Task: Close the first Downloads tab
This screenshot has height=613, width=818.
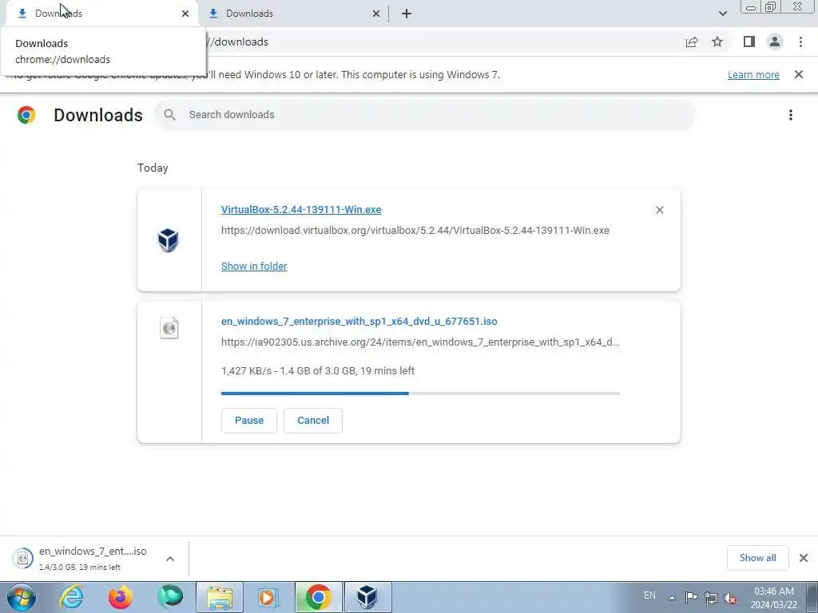Action: click(x=185, y=14)
